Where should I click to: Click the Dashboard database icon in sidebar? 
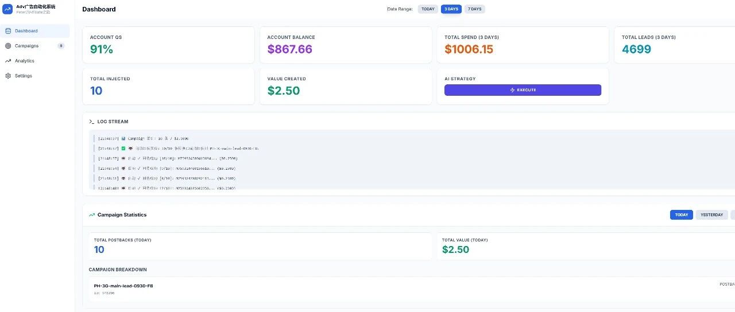pyautogui.click(x=8, y=31)
